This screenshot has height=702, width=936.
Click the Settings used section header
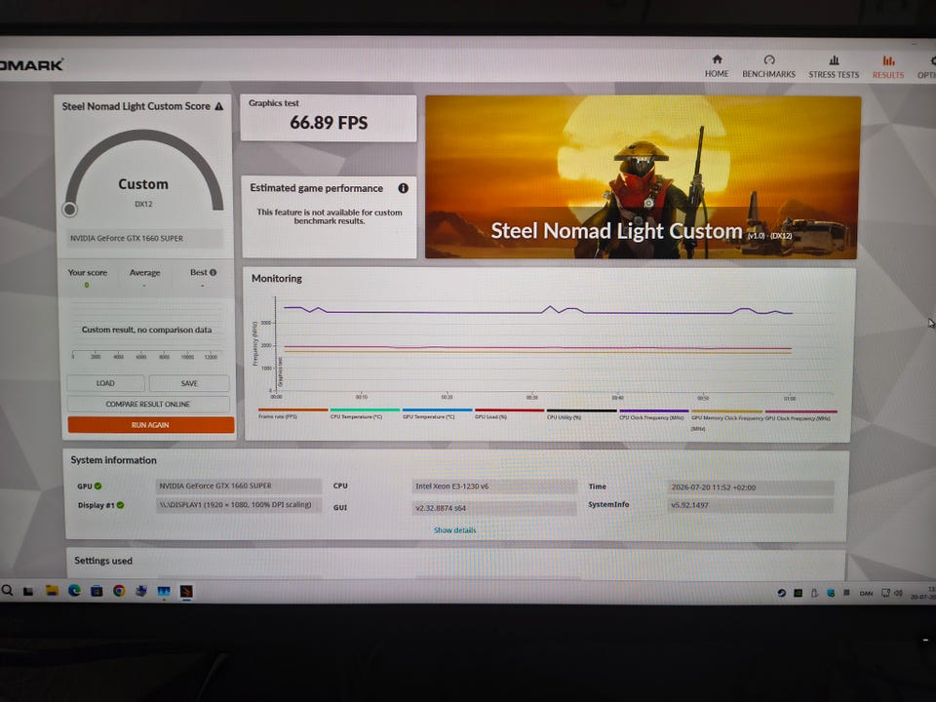tap(103, 561)
